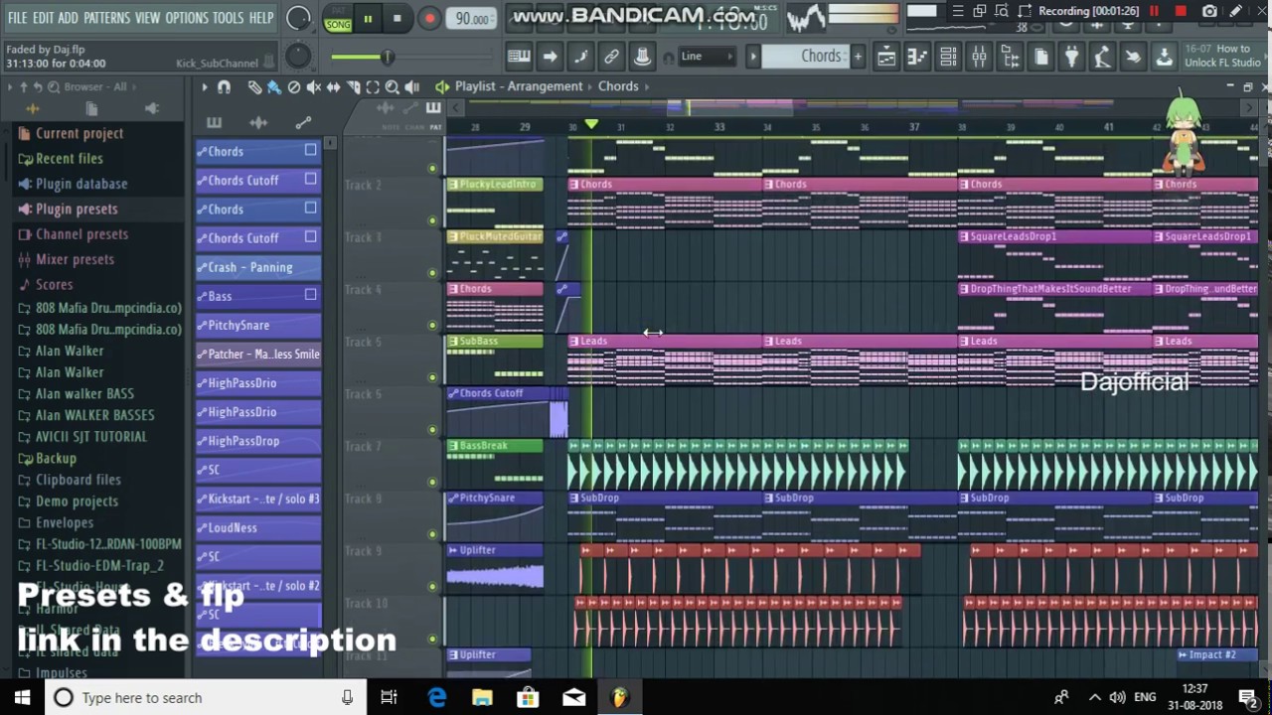This screenshot has width=1272, height=715.
Task: Choose the Select tool in Playlist toolbar
Action: 372,87
